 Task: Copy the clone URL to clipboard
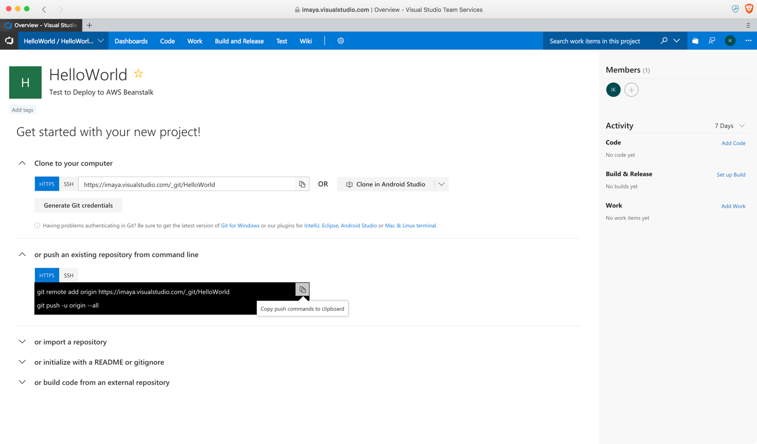302,184
